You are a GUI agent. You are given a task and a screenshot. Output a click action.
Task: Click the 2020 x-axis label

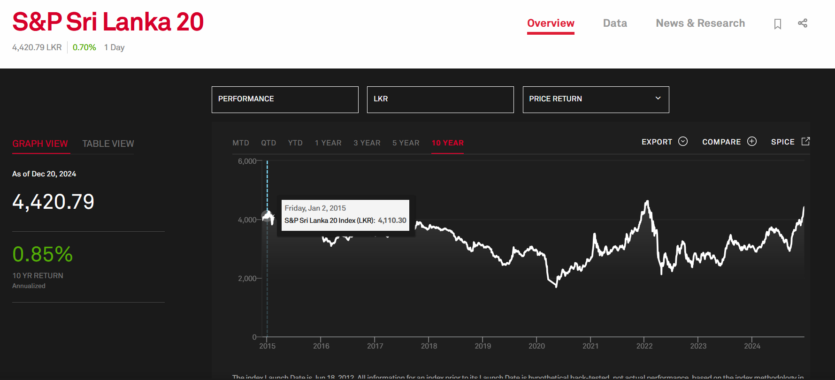(x=536, y=346)
